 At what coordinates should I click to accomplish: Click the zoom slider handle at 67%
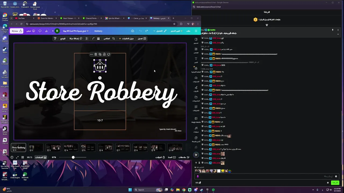click(73, 157)
